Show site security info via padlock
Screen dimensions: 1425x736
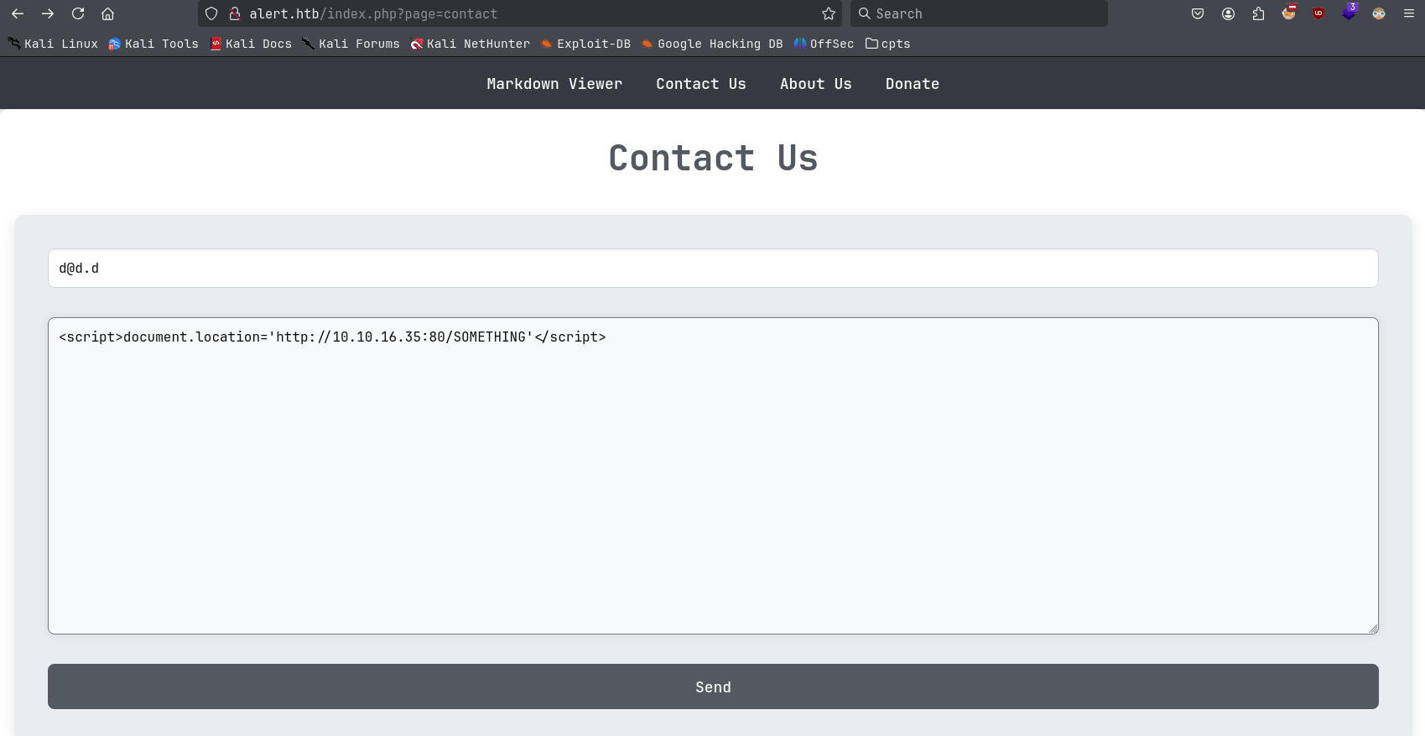tap(235, 13)
